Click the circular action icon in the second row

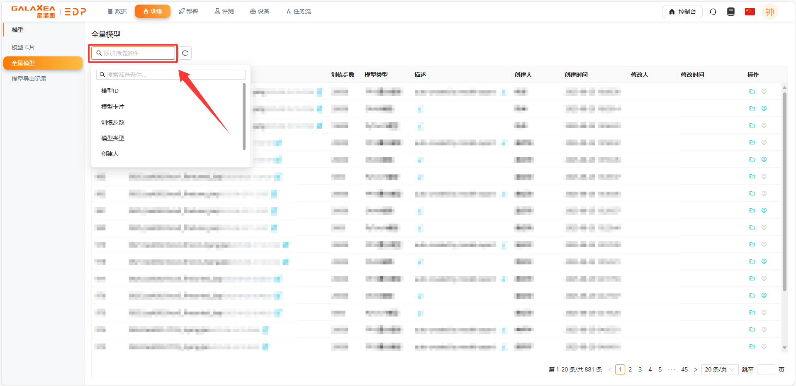764,109
